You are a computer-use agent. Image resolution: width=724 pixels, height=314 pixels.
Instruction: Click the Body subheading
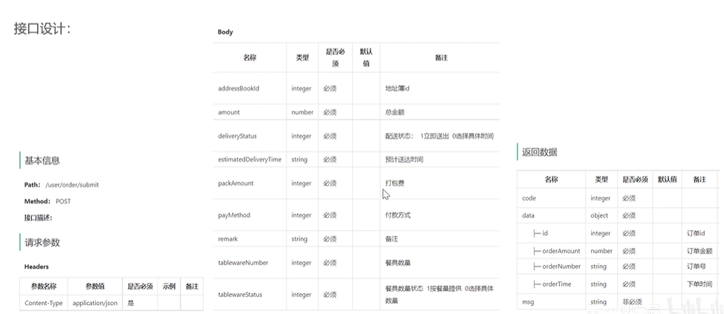[x=225, y=32]
